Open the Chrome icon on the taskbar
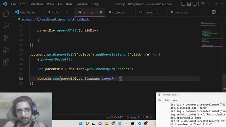226x127 pixels. coord(113,123)
